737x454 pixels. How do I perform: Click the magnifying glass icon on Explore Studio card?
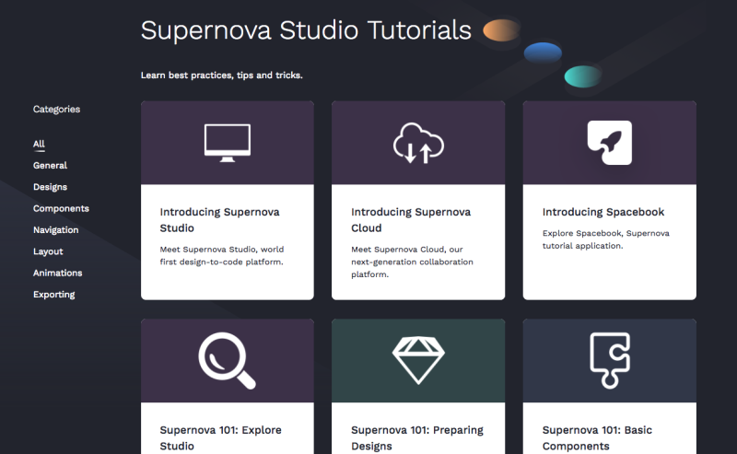pos(228,360)
